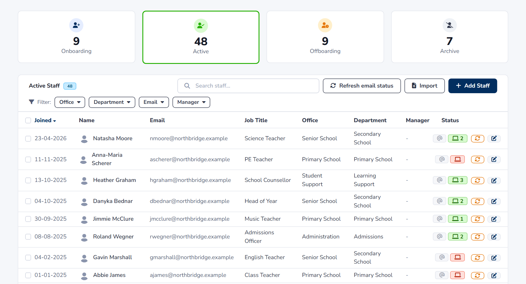Click the email @ icon for Danyka Bednar
The height and width of the screenshot is (284, 526).
pos(439,201)
